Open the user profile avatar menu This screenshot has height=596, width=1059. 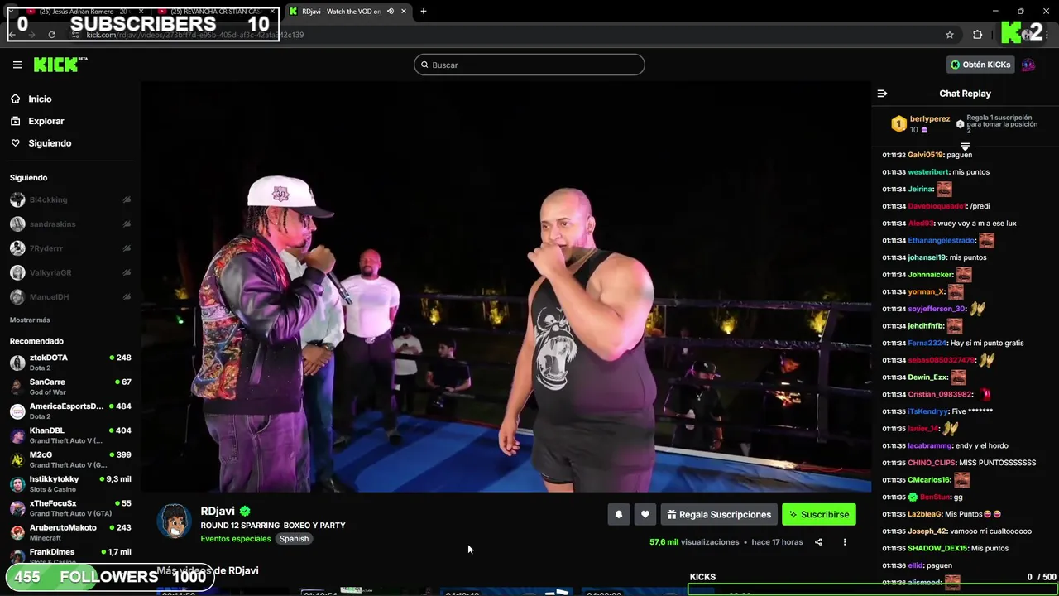point(1028,65)
